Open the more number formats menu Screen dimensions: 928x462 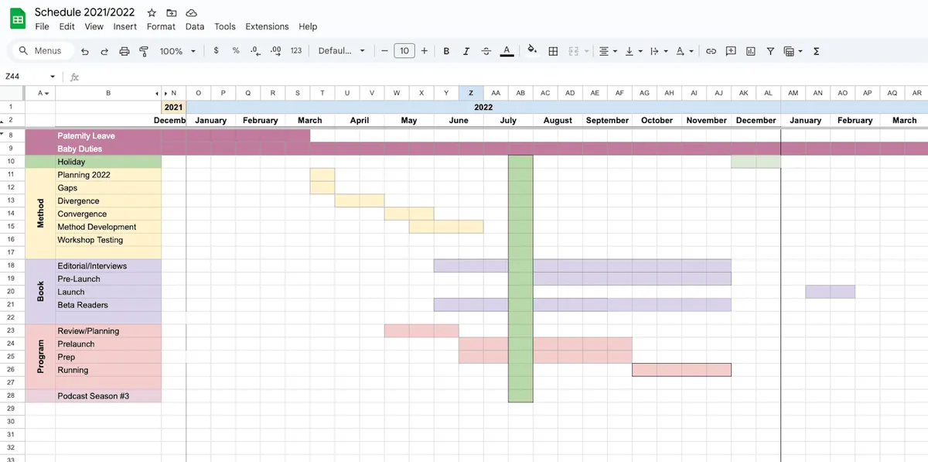point(296,51)
